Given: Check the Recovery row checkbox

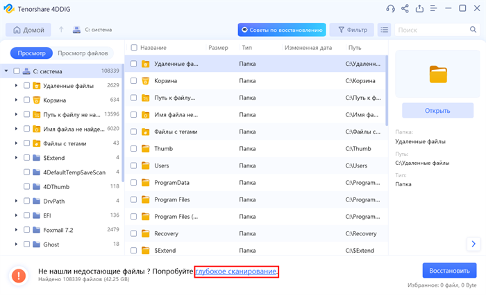Looking at the screenshot, I should tap(133, 234).
